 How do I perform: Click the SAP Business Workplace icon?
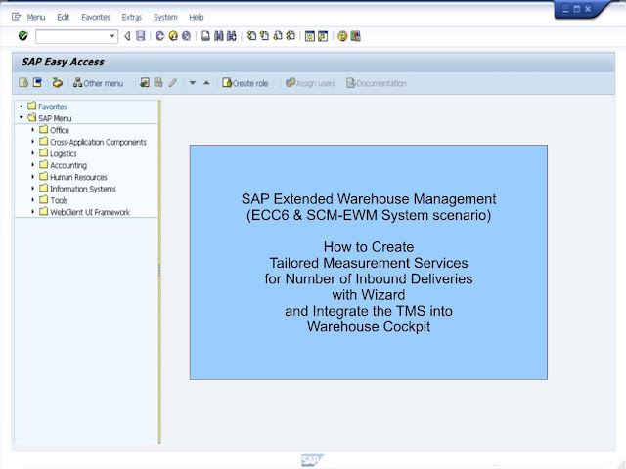[x=58, y=82]
